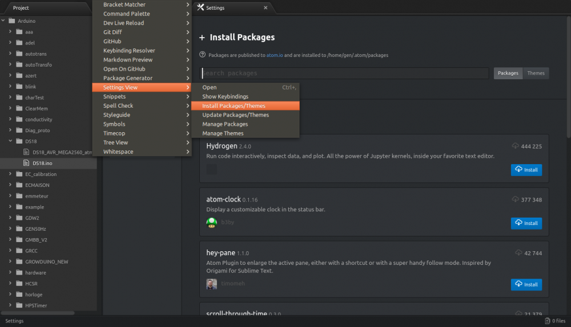Screen dimensions: 571x327
Task: Open the Timecop submenu
Action: (x=142, y=133)
